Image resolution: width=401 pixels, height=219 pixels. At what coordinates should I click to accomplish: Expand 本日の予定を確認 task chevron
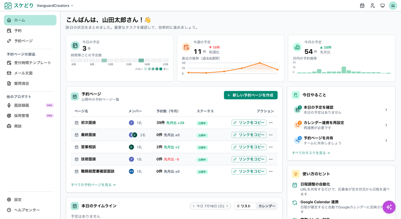386,110
